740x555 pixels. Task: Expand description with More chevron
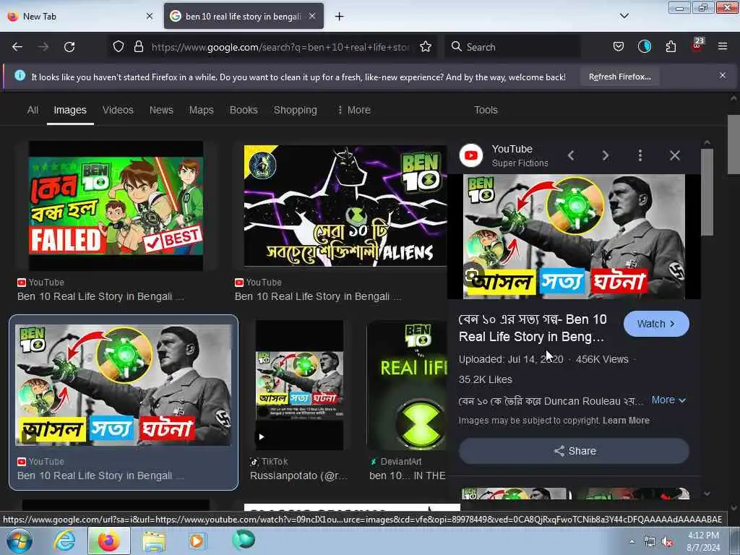(x=668, y=400)
